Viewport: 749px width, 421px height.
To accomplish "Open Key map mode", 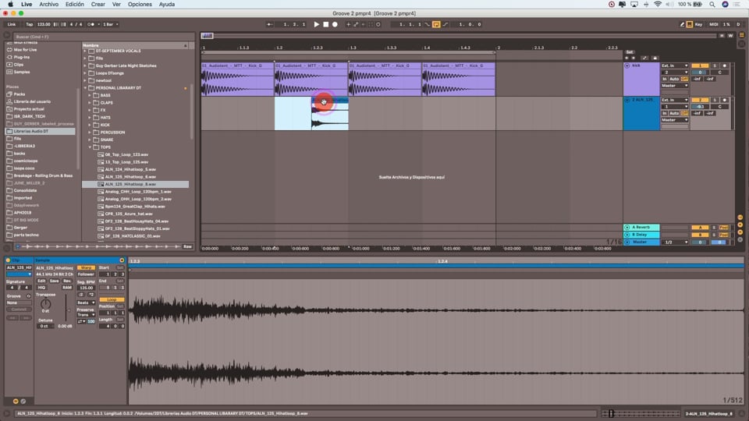I will click(x=698, y=24).
